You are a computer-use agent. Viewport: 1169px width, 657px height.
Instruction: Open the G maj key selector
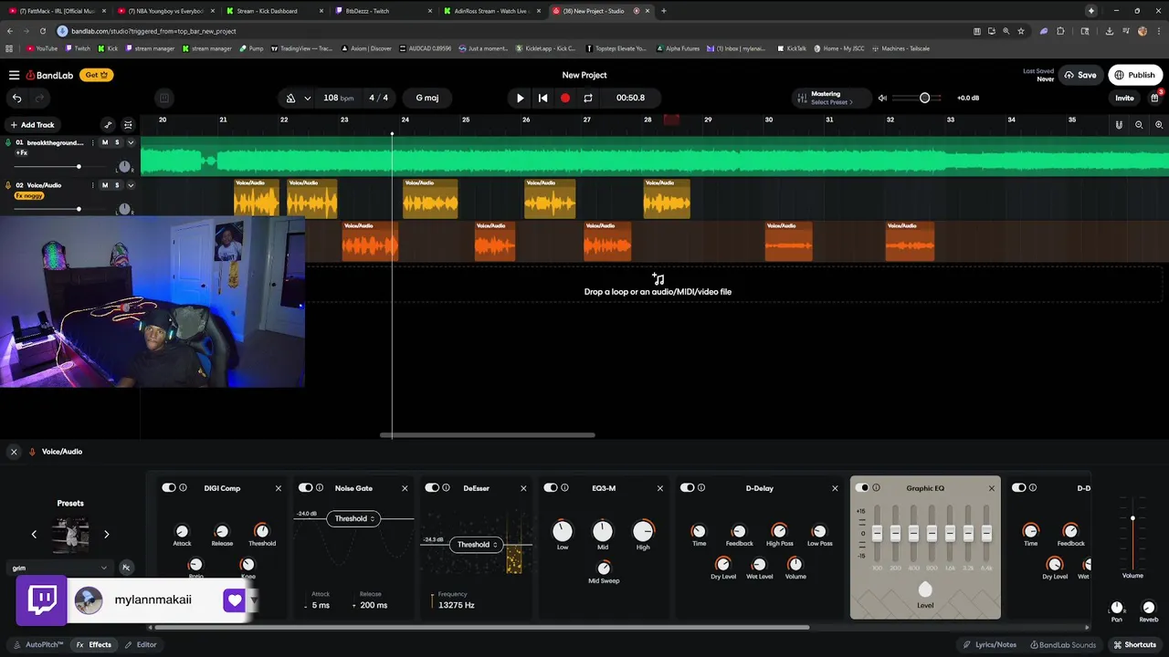click(x=427, y=98)
